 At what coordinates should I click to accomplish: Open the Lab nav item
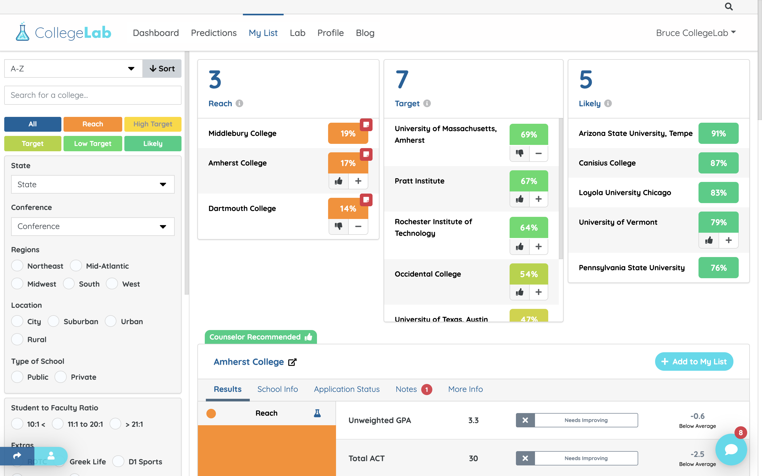[x=298, y=33]
